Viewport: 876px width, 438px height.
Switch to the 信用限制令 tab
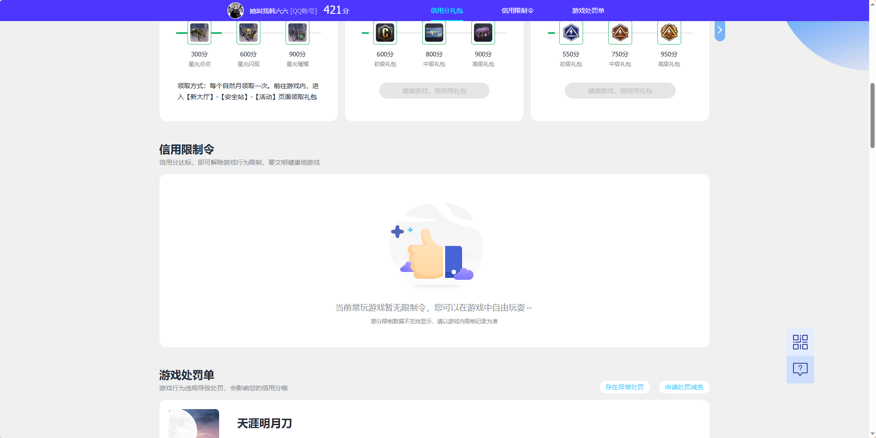(x=518, y=10)
